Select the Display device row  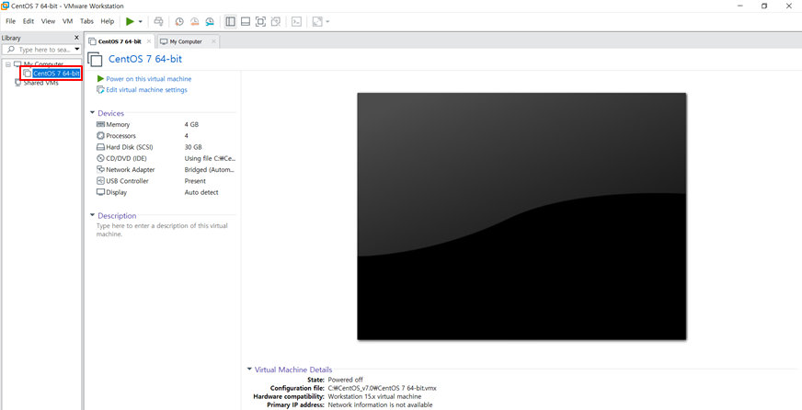166,192
